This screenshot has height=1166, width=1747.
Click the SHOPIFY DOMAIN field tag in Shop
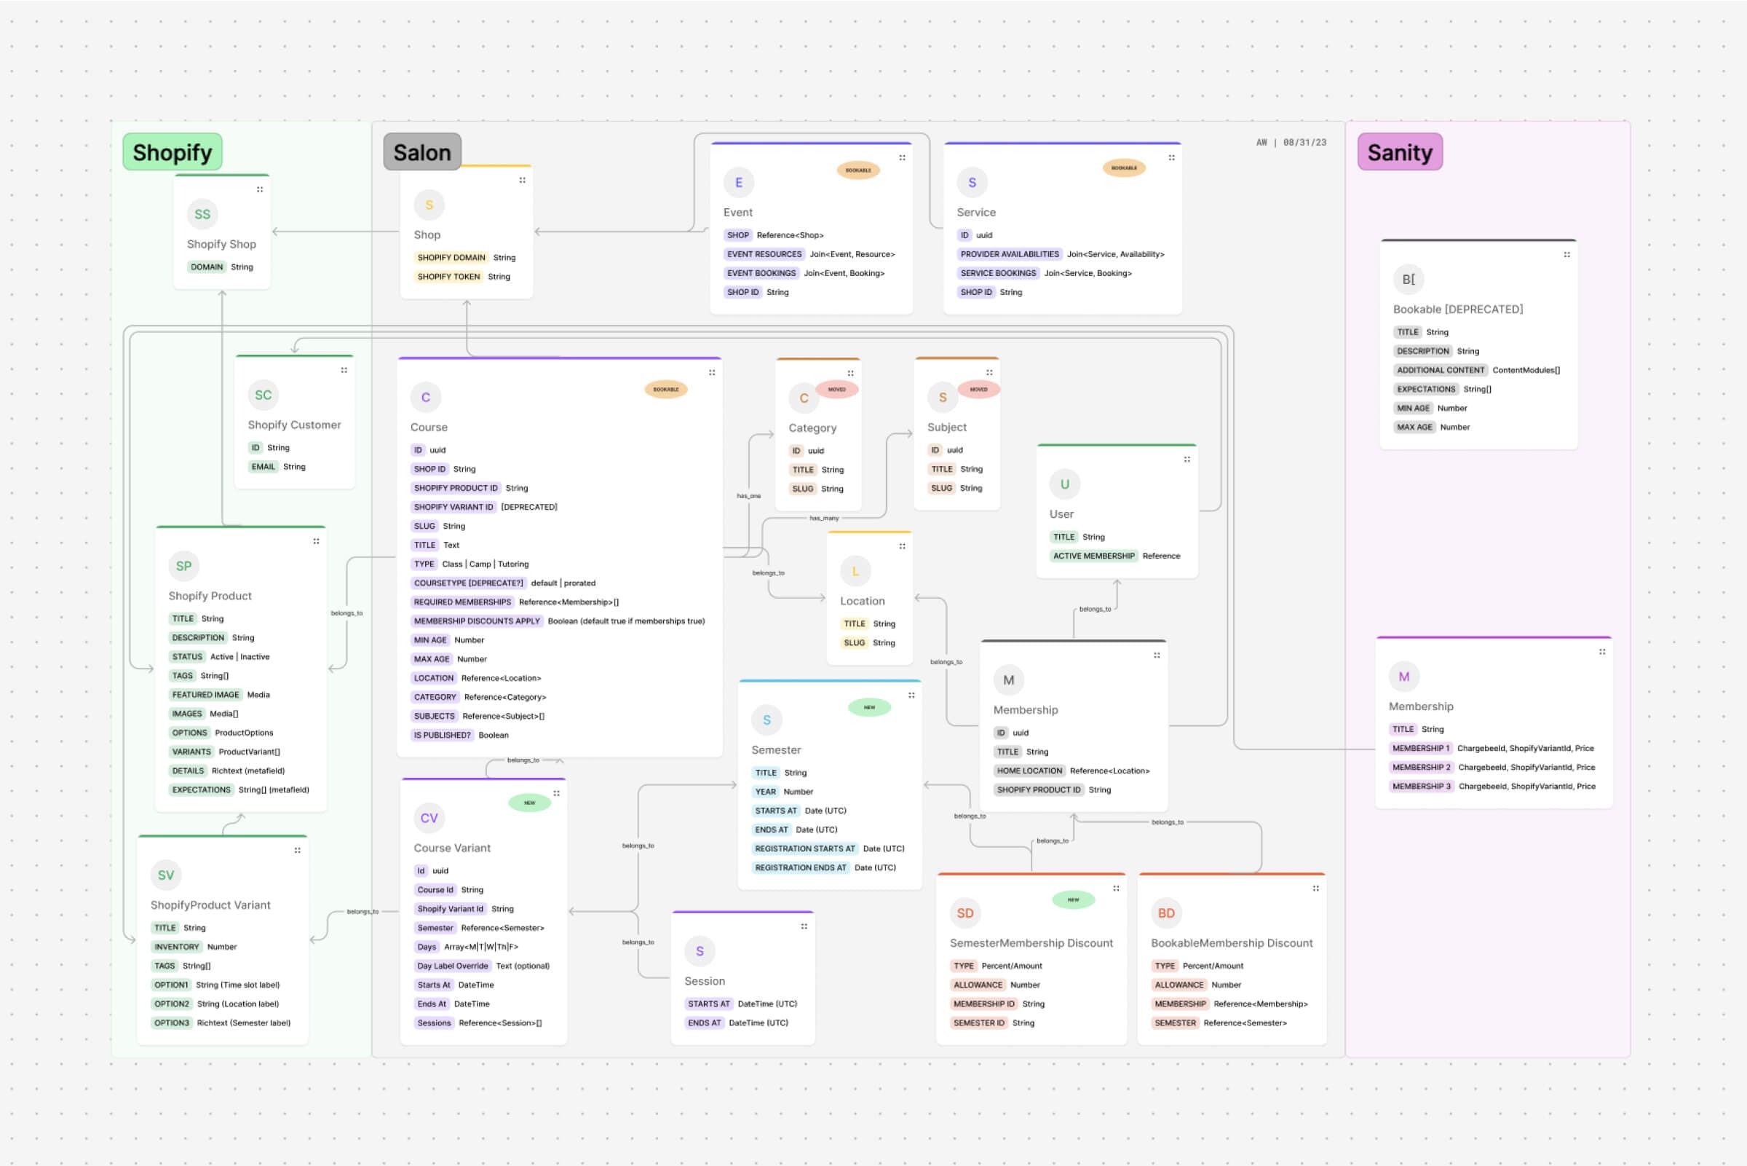pyautogui.click(x=451, y=257)
